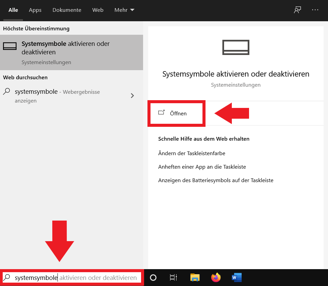Image resolution: width=328 pixels, height=286 pixels.
Task: Open link Anzeigen des Batteriesymbols auf der Taskleiste
Action: [216, 180]
